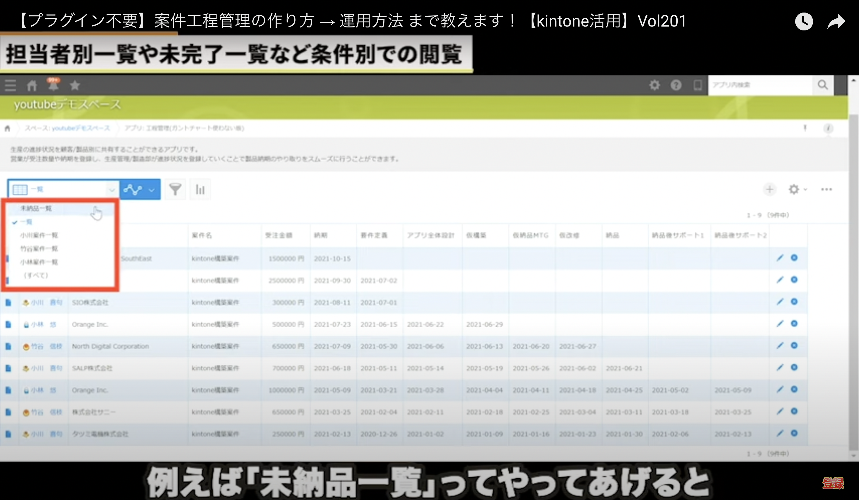Expand the graph view dropdown arrow
The width and height of the screenshot is (859, 500).
coord(152,190)
